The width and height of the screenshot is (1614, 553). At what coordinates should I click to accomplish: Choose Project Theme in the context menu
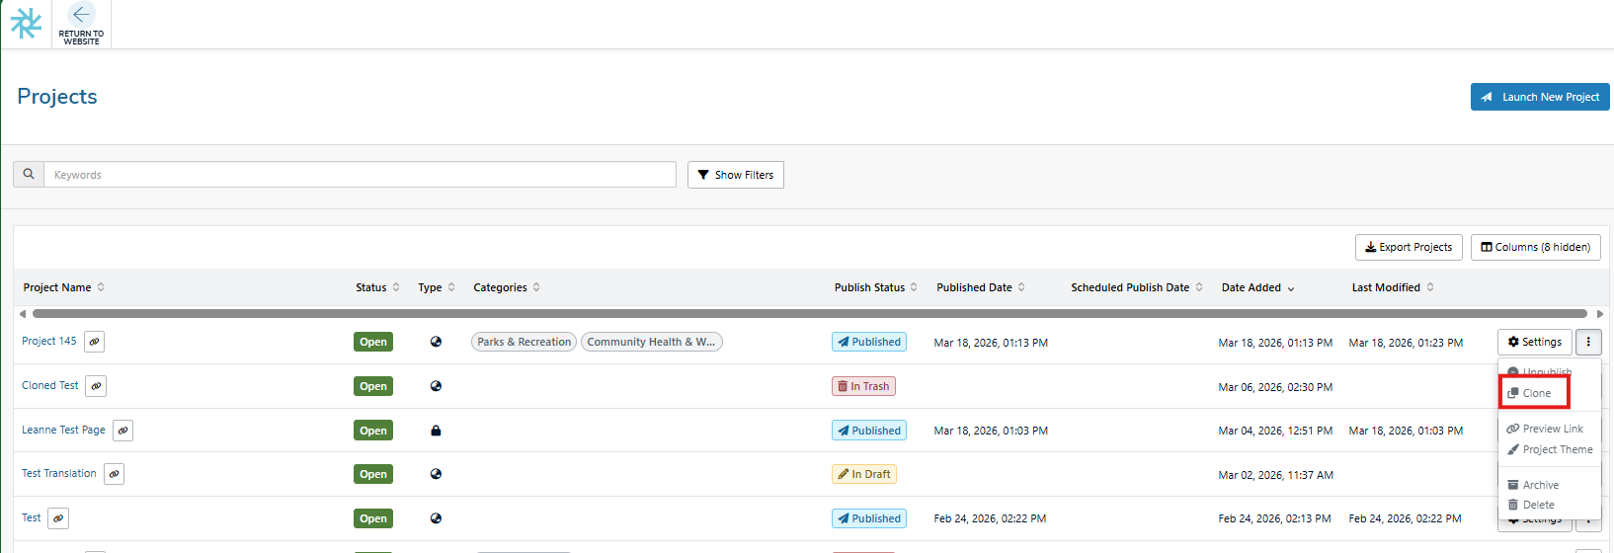coord(1557,449)
